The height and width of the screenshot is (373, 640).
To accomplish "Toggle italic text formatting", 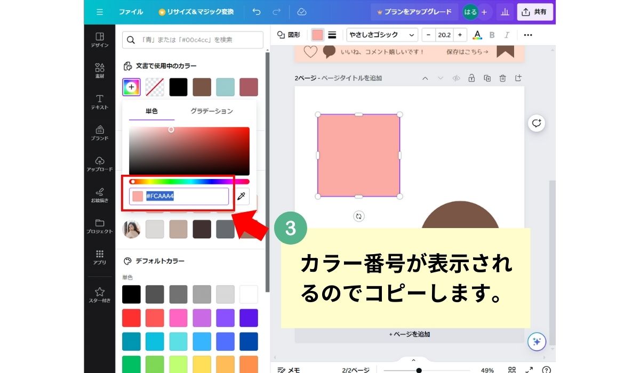I will [x=507, y=35].
